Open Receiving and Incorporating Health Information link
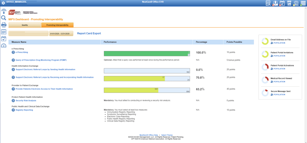 [54, 77]
